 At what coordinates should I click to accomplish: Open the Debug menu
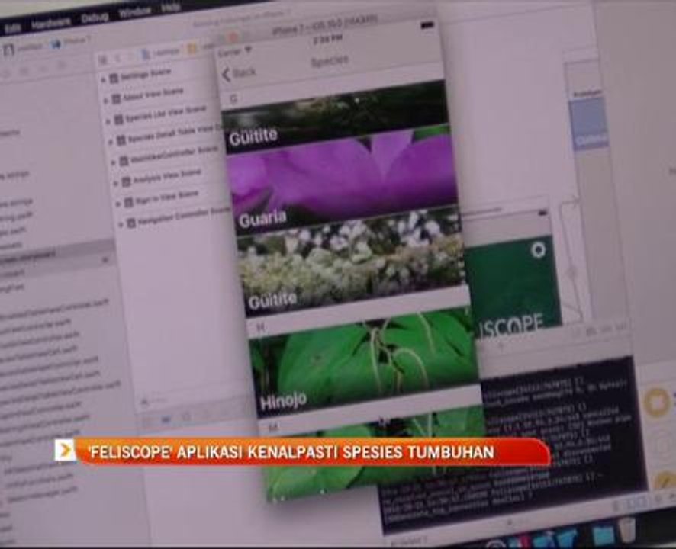(x=95, y=18)
